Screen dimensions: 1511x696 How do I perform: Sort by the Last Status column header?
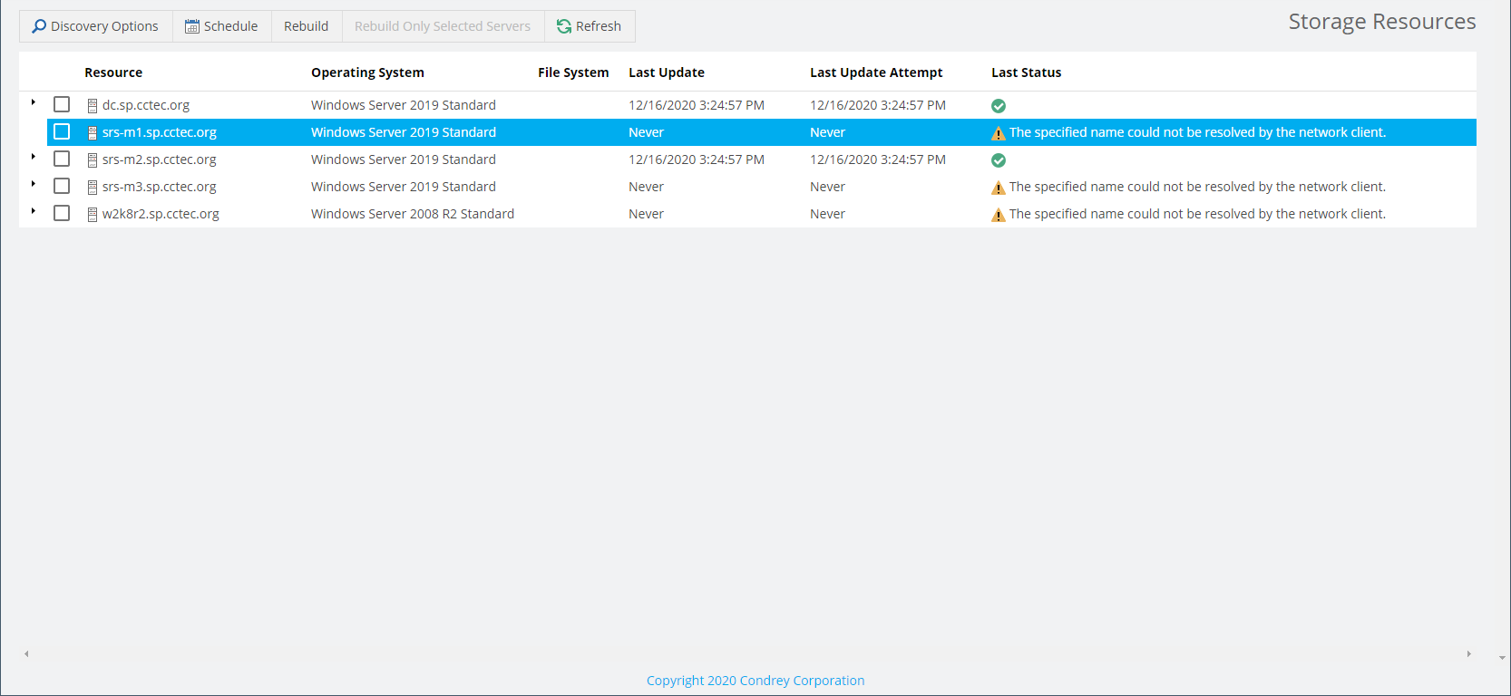1026,72
